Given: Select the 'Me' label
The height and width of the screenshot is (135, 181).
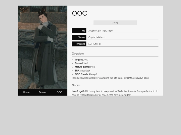Looking at the screenshot, I should pos(79,31).
